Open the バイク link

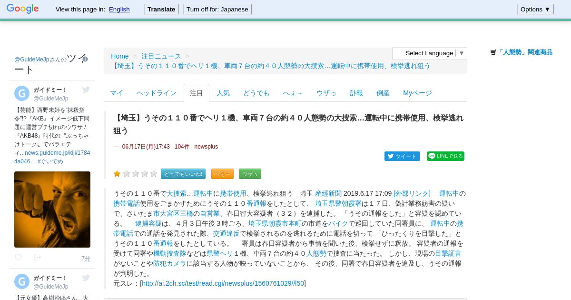[x=338, y=223]
